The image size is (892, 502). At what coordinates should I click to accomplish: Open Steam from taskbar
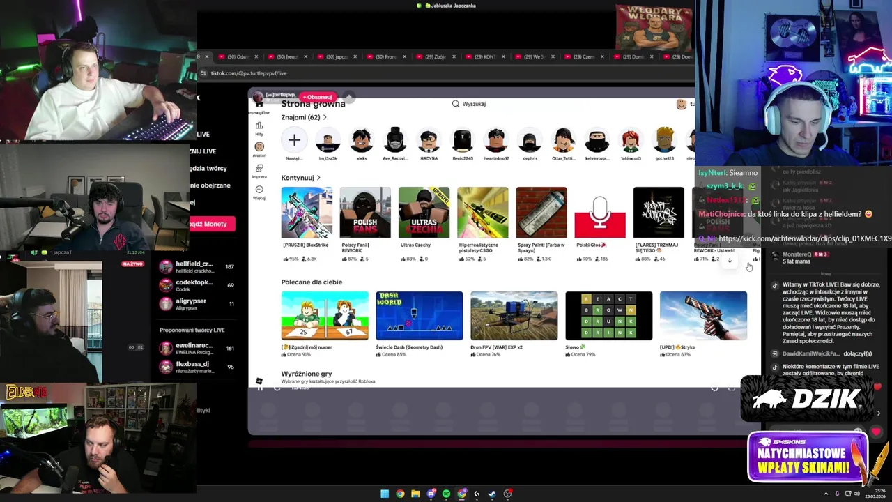492,494
